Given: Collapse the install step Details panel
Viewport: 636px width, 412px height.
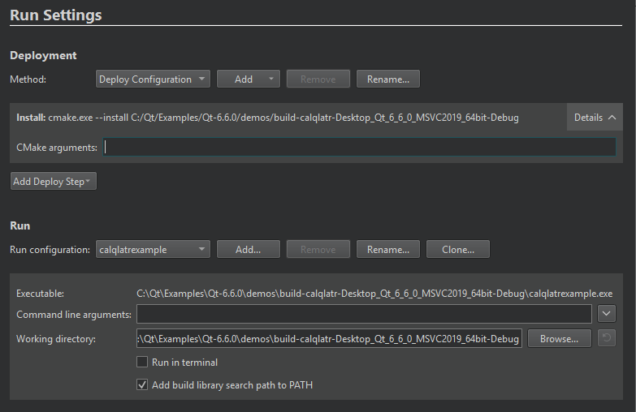Looking at the screenshot, I should (x=595, y=118).
